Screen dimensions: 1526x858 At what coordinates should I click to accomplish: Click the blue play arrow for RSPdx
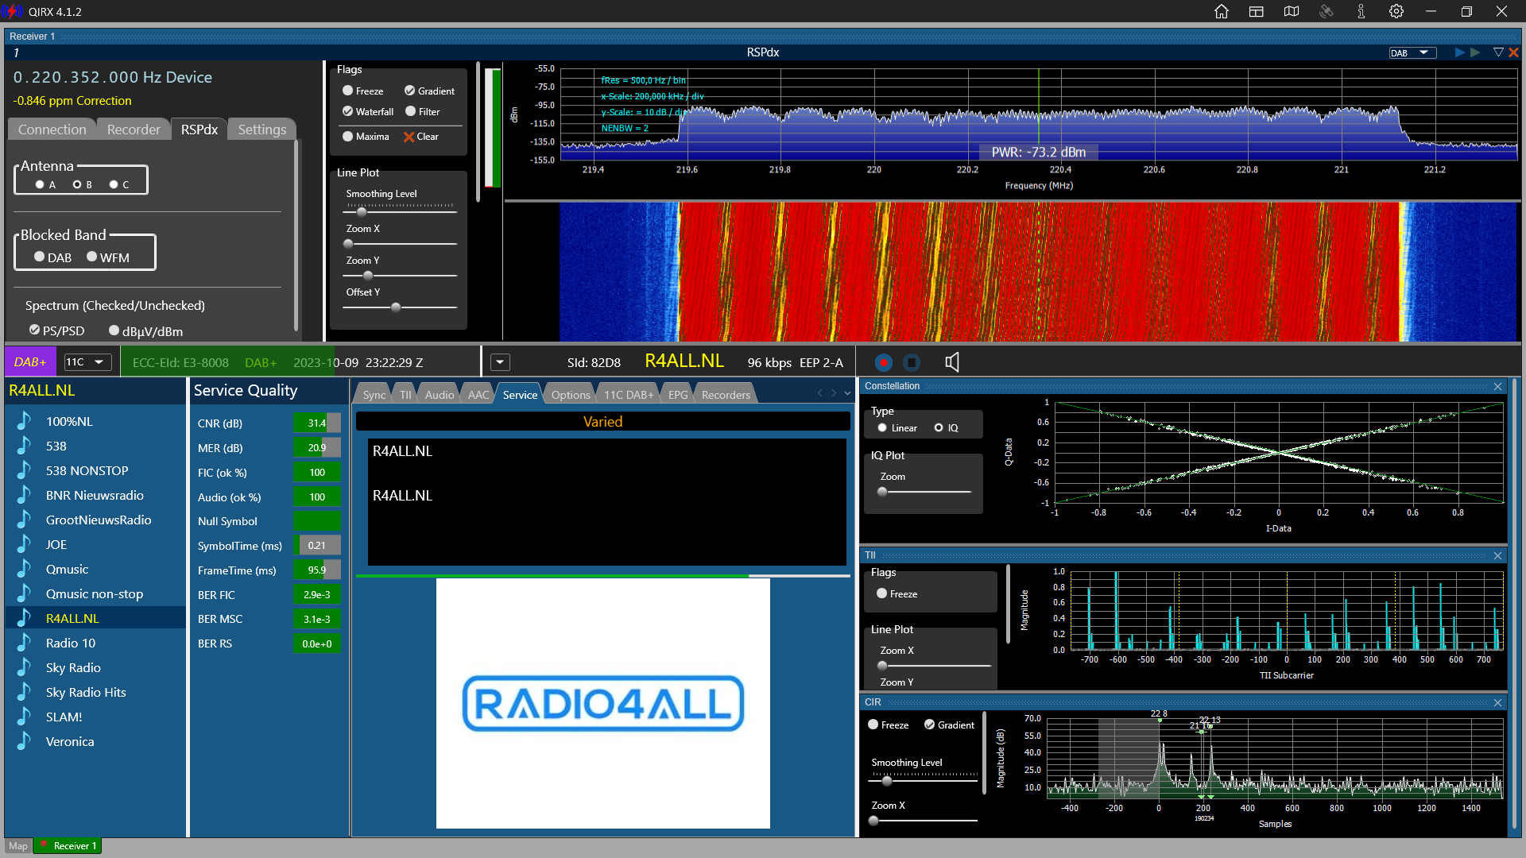point(1459,52)
